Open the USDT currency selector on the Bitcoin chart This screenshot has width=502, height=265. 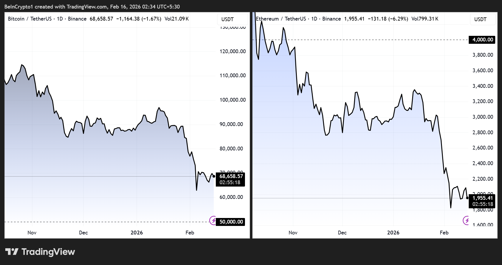228,19
